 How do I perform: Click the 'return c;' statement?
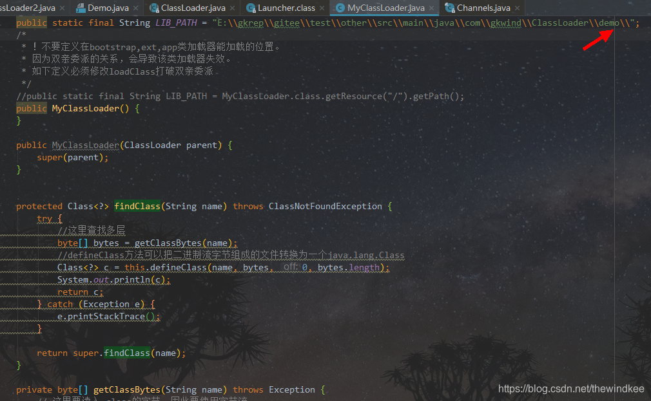pos(80,292)
